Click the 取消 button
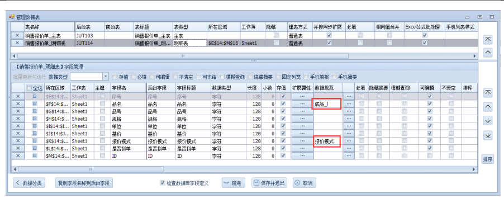Image resolution: width=504 pixels, height=203 pixels. (304, 183)
